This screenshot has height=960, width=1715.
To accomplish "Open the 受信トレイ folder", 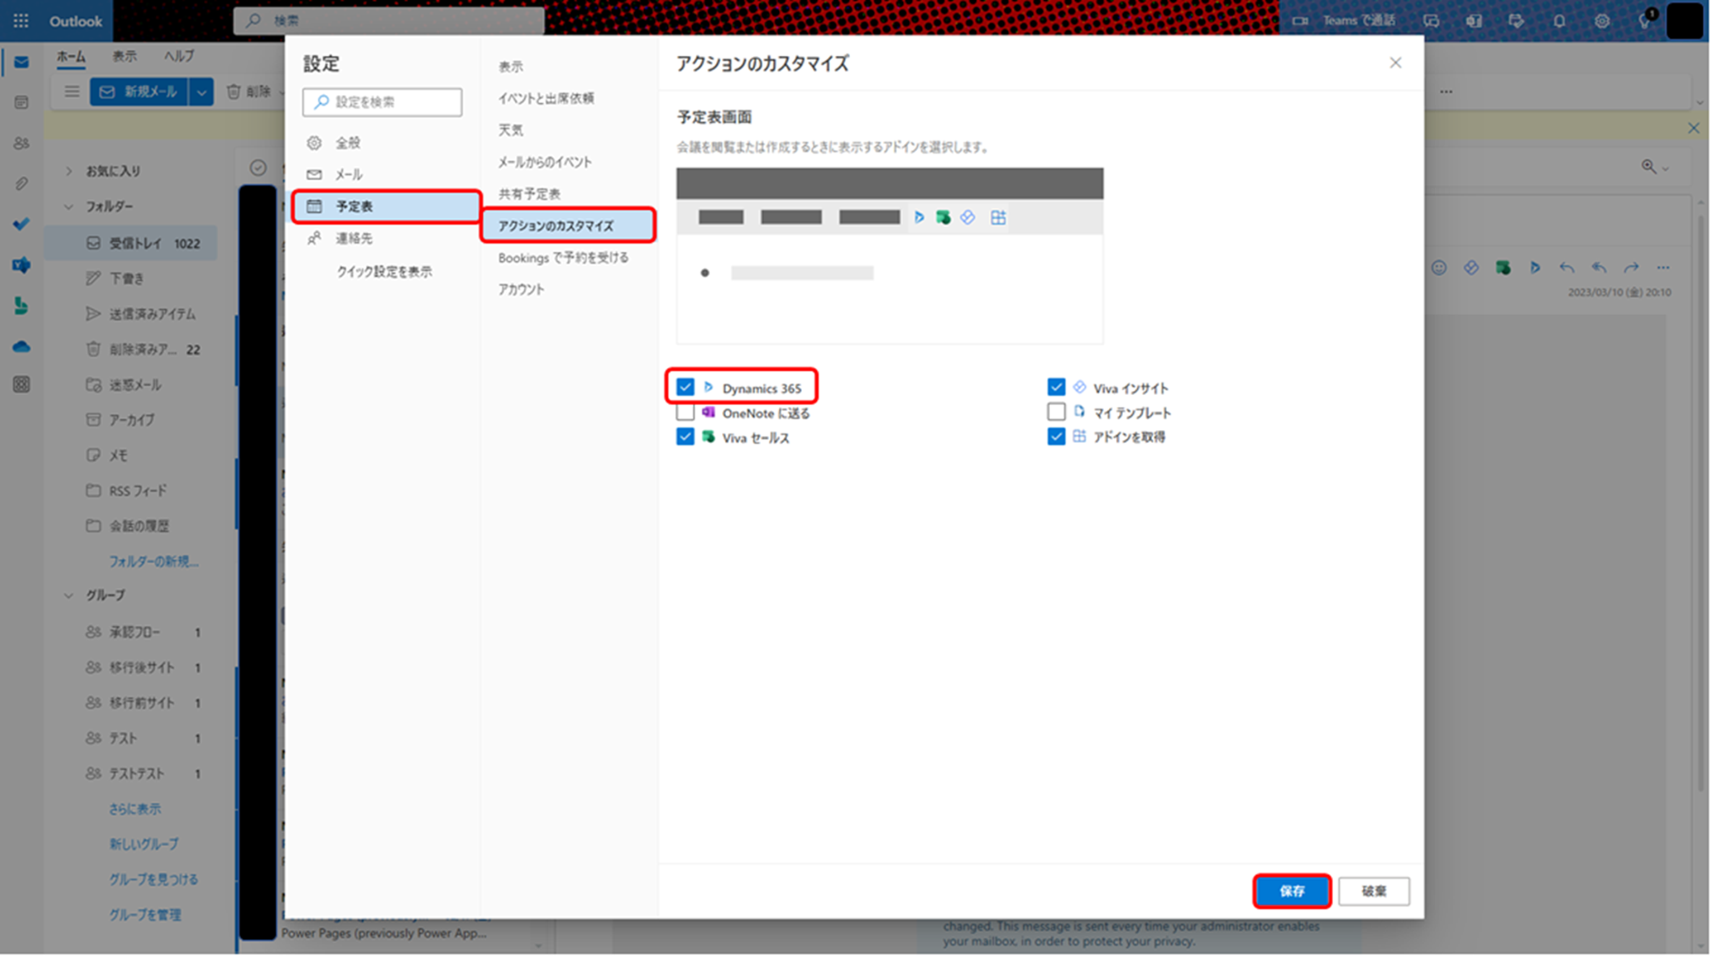I will pos(132,243).
